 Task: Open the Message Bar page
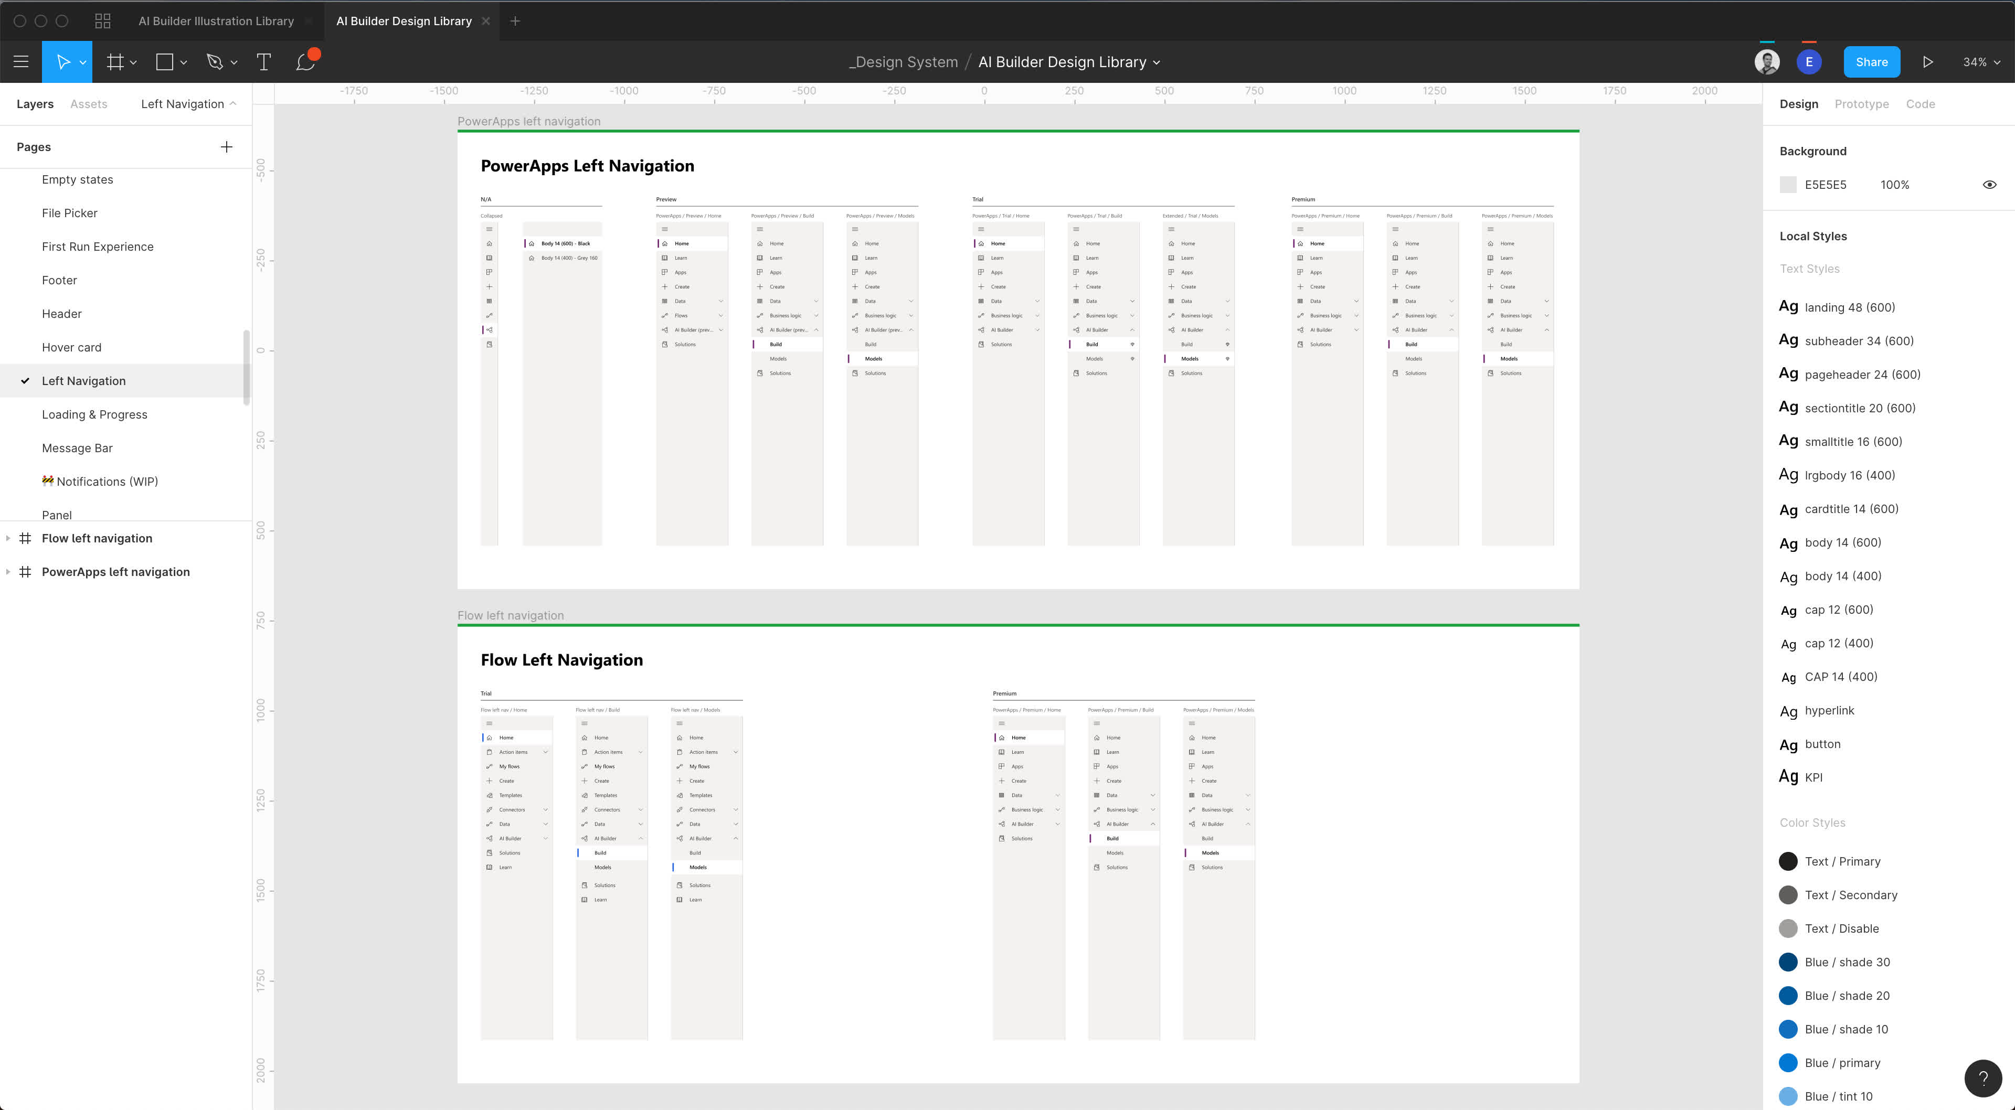[78, 448]
